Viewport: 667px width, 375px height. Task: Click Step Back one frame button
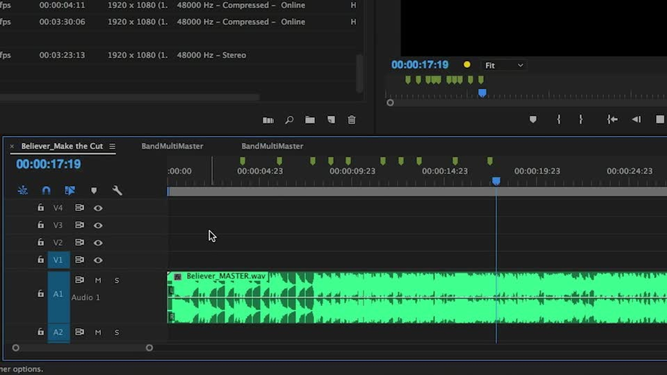pyautogui.click(x=636, y=119)
